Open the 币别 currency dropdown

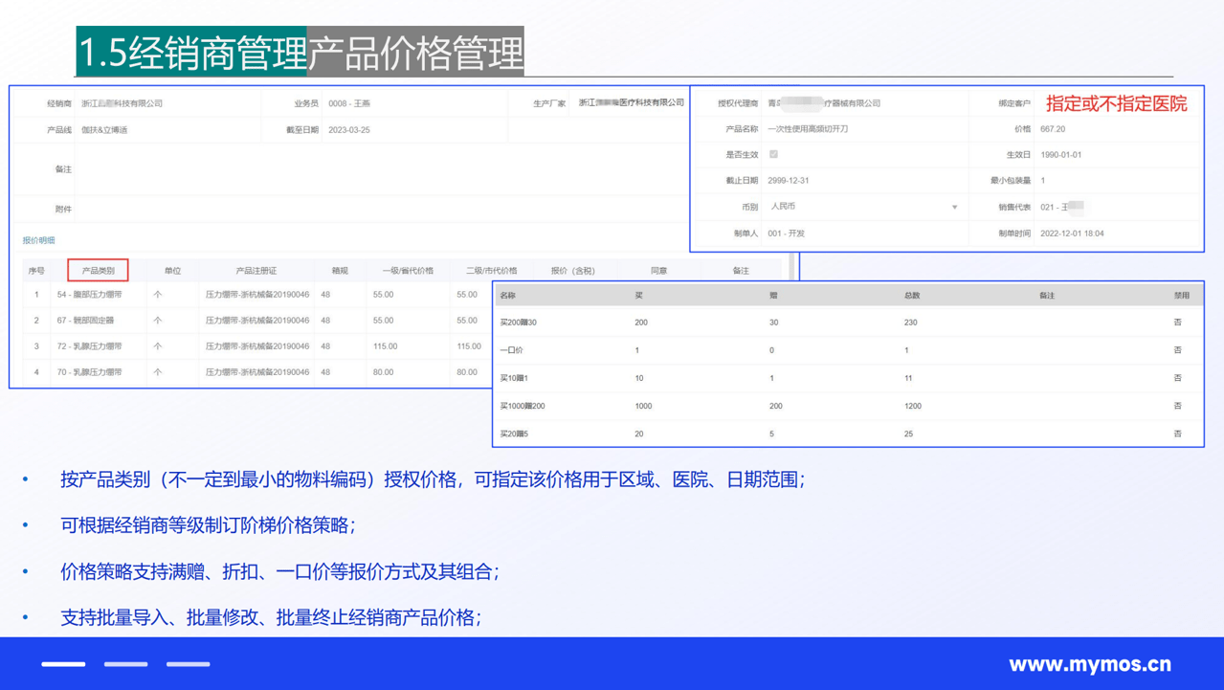[x=954, y=206]
